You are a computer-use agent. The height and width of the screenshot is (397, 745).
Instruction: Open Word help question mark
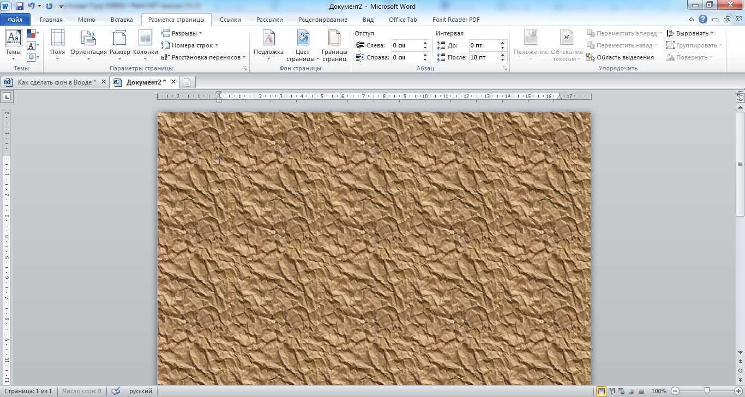tap(703, 20)
